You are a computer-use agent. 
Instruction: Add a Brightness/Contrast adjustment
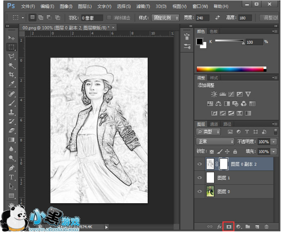pos(214,94)
